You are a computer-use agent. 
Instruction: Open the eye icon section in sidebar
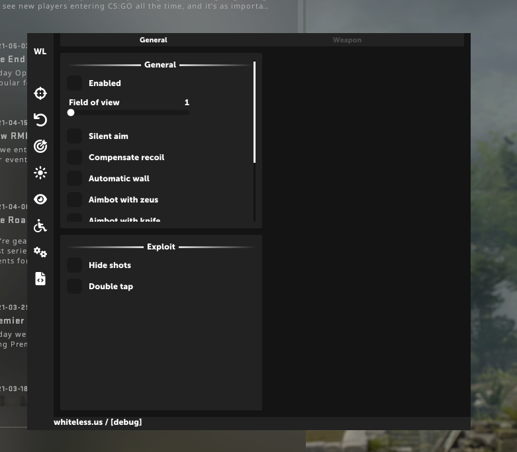point(40,199)
